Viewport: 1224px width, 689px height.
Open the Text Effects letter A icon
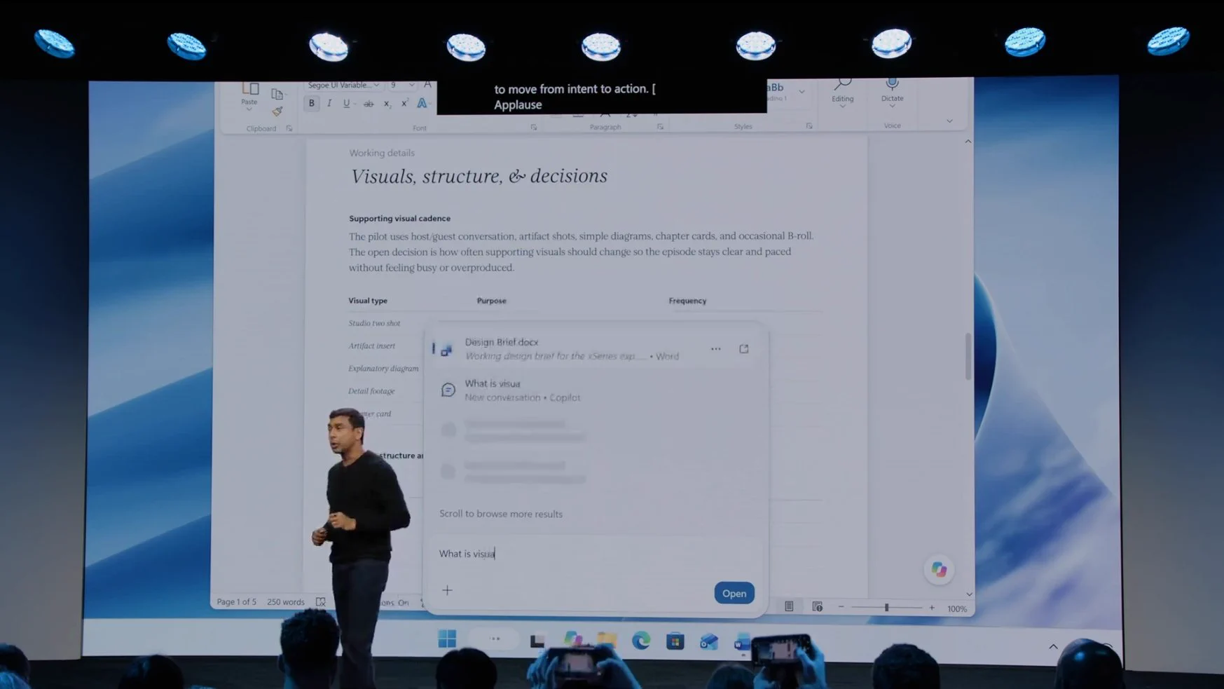coord(422,103)
